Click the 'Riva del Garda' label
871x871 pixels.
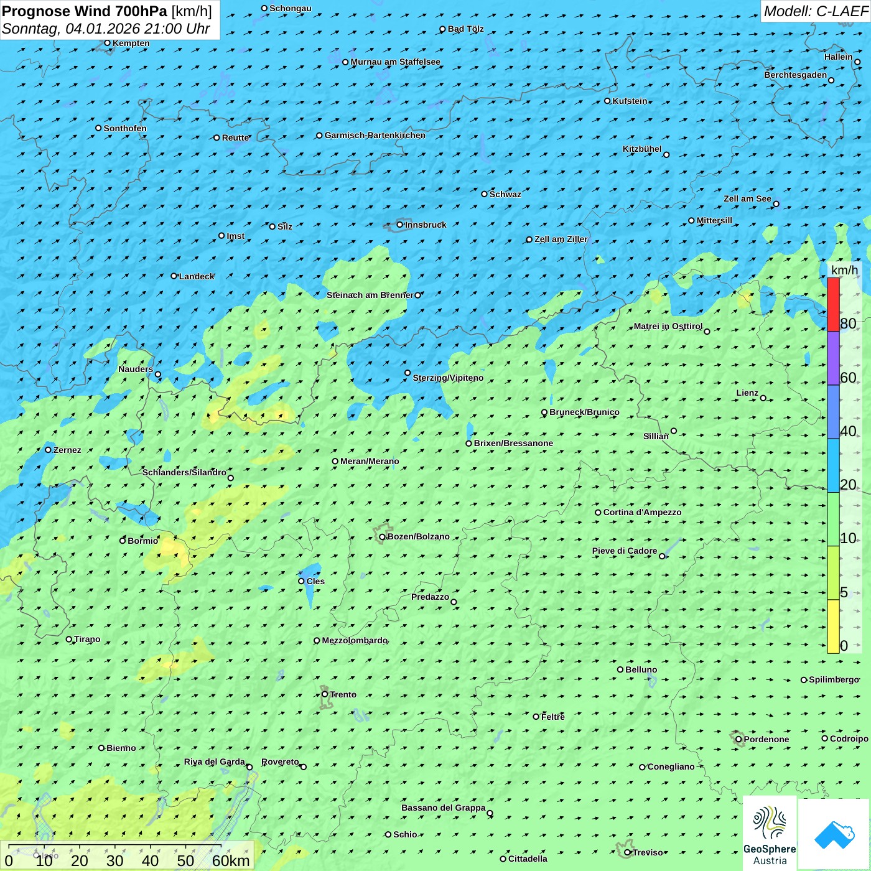214,762
